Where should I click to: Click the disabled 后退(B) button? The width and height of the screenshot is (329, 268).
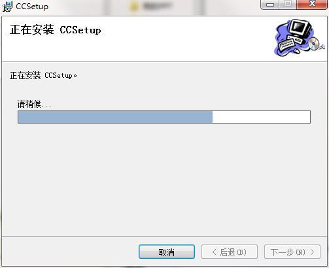230,252
